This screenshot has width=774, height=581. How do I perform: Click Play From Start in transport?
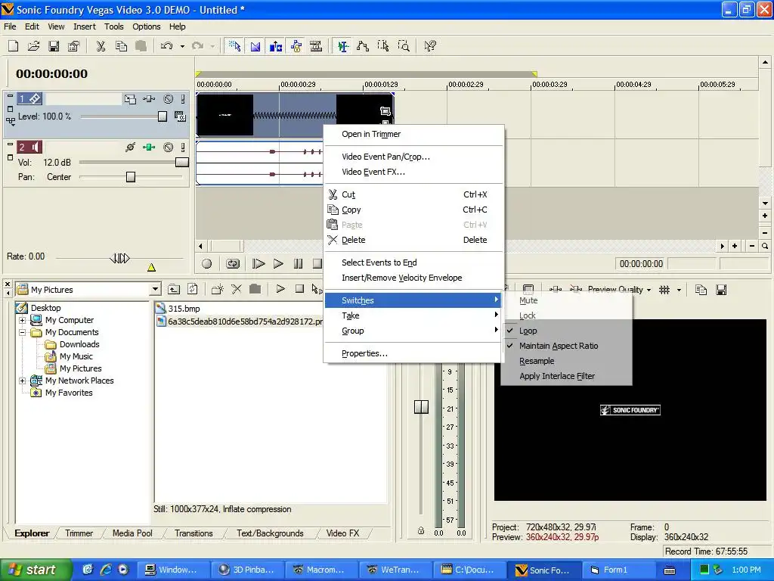pos(259,264)
